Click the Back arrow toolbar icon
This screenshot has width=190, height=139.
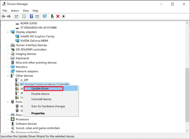pyautogui.click(x=4, y=16)
